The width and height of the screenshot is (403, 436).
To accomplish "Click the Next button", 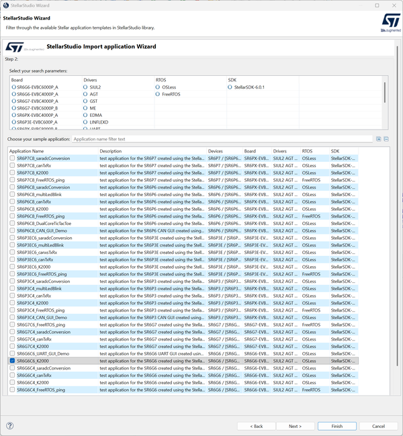I will 295,426.
